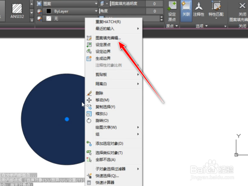
Task: Click the Select Similar(T) icon
Action: pos(89,153)
